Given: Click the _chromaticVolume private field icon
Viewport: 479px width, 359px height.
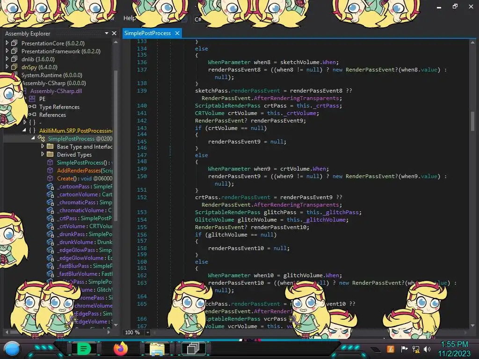Looking at the screenshot, I should pos(50,210).
